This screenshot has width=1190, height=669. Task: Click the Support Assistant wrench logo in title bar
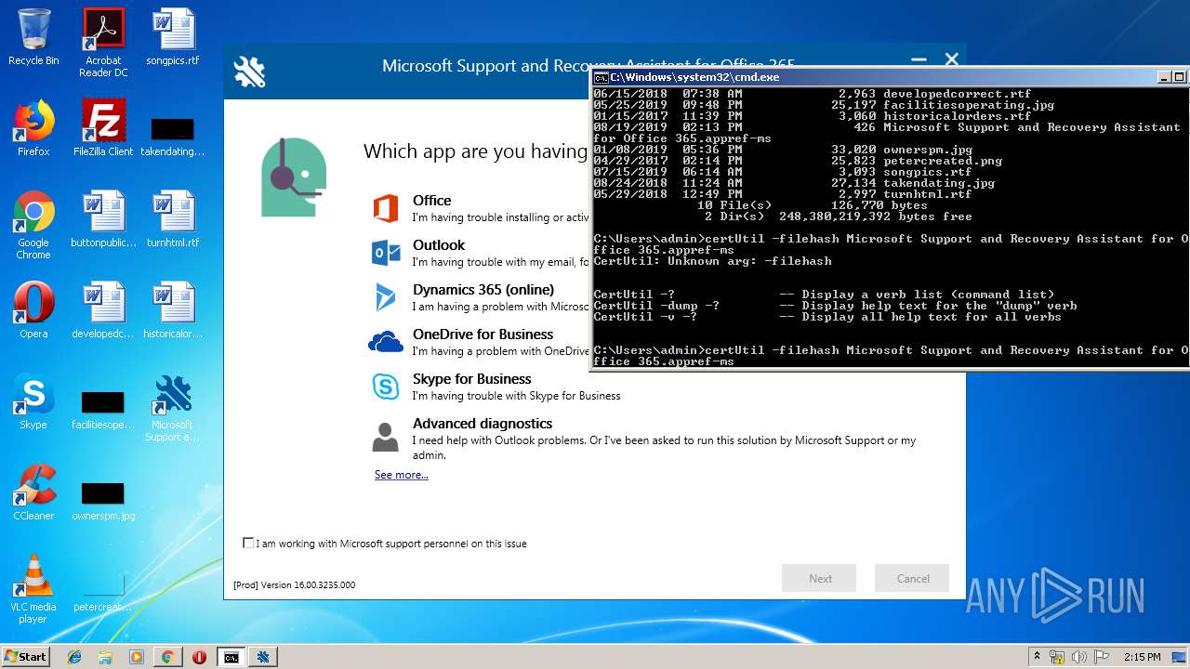249,72
